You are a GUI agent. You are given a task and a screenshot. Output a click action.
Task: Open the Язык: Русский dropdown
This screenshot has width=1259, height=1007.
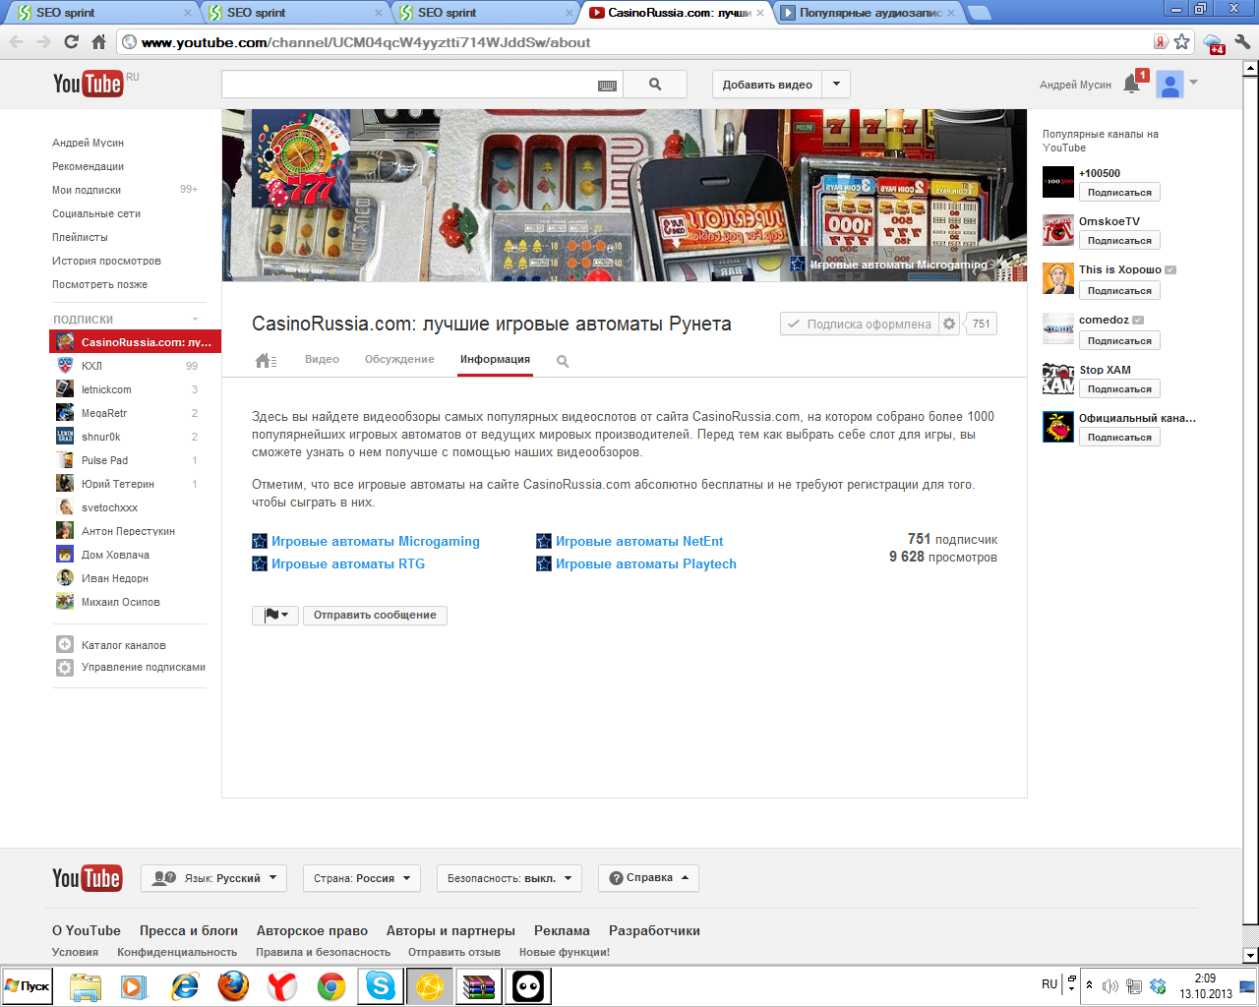[x=213, y=878]
